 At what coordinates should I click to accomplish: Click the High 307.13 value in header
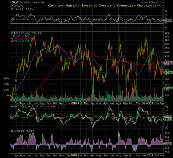click(x=73, y=6)
